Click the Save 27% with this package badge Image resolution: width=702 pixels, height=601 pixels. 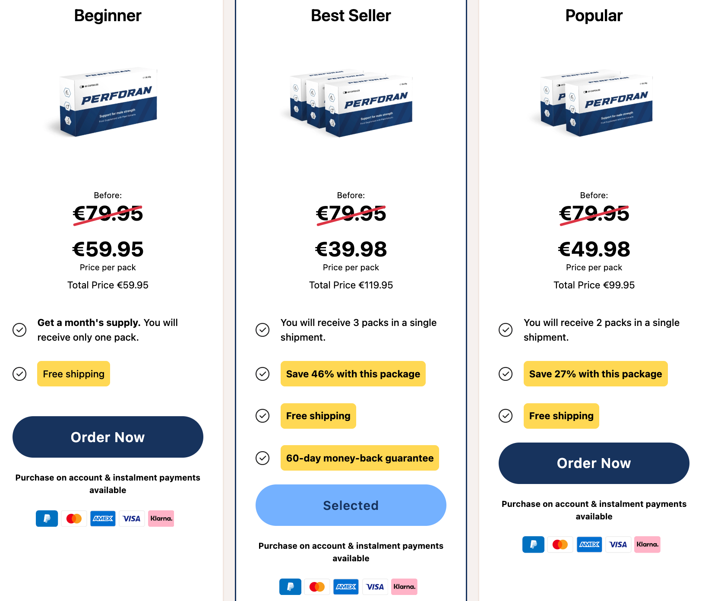click(595, 373)
